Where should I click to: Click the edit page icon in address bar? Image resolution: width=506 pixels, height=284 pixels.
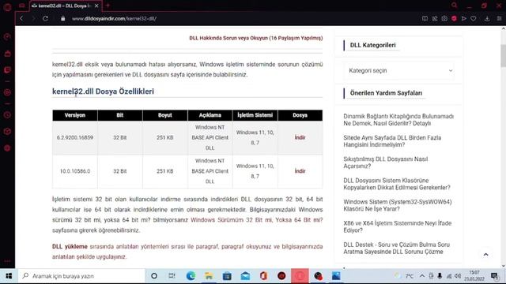point(435,19)
